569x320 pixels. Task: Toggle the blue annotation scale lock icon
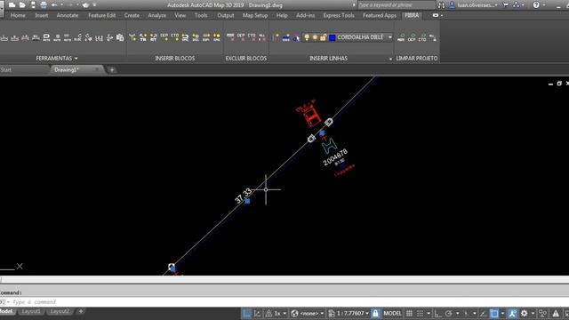click(375, 313)
